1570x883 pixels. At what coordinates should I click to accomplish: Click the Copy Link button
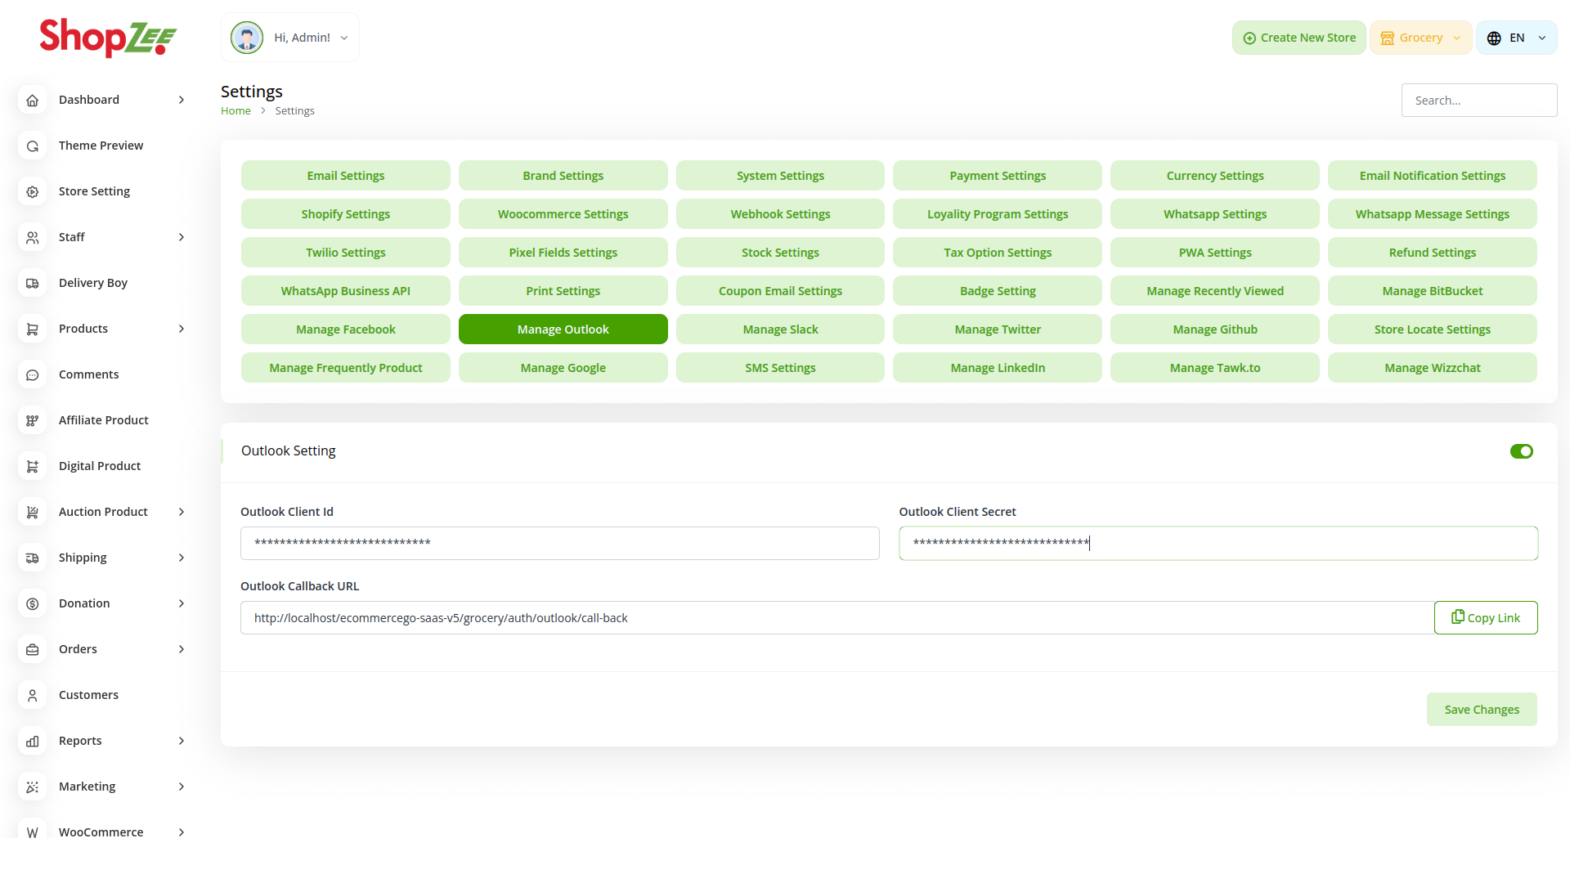click(1485, 618)
